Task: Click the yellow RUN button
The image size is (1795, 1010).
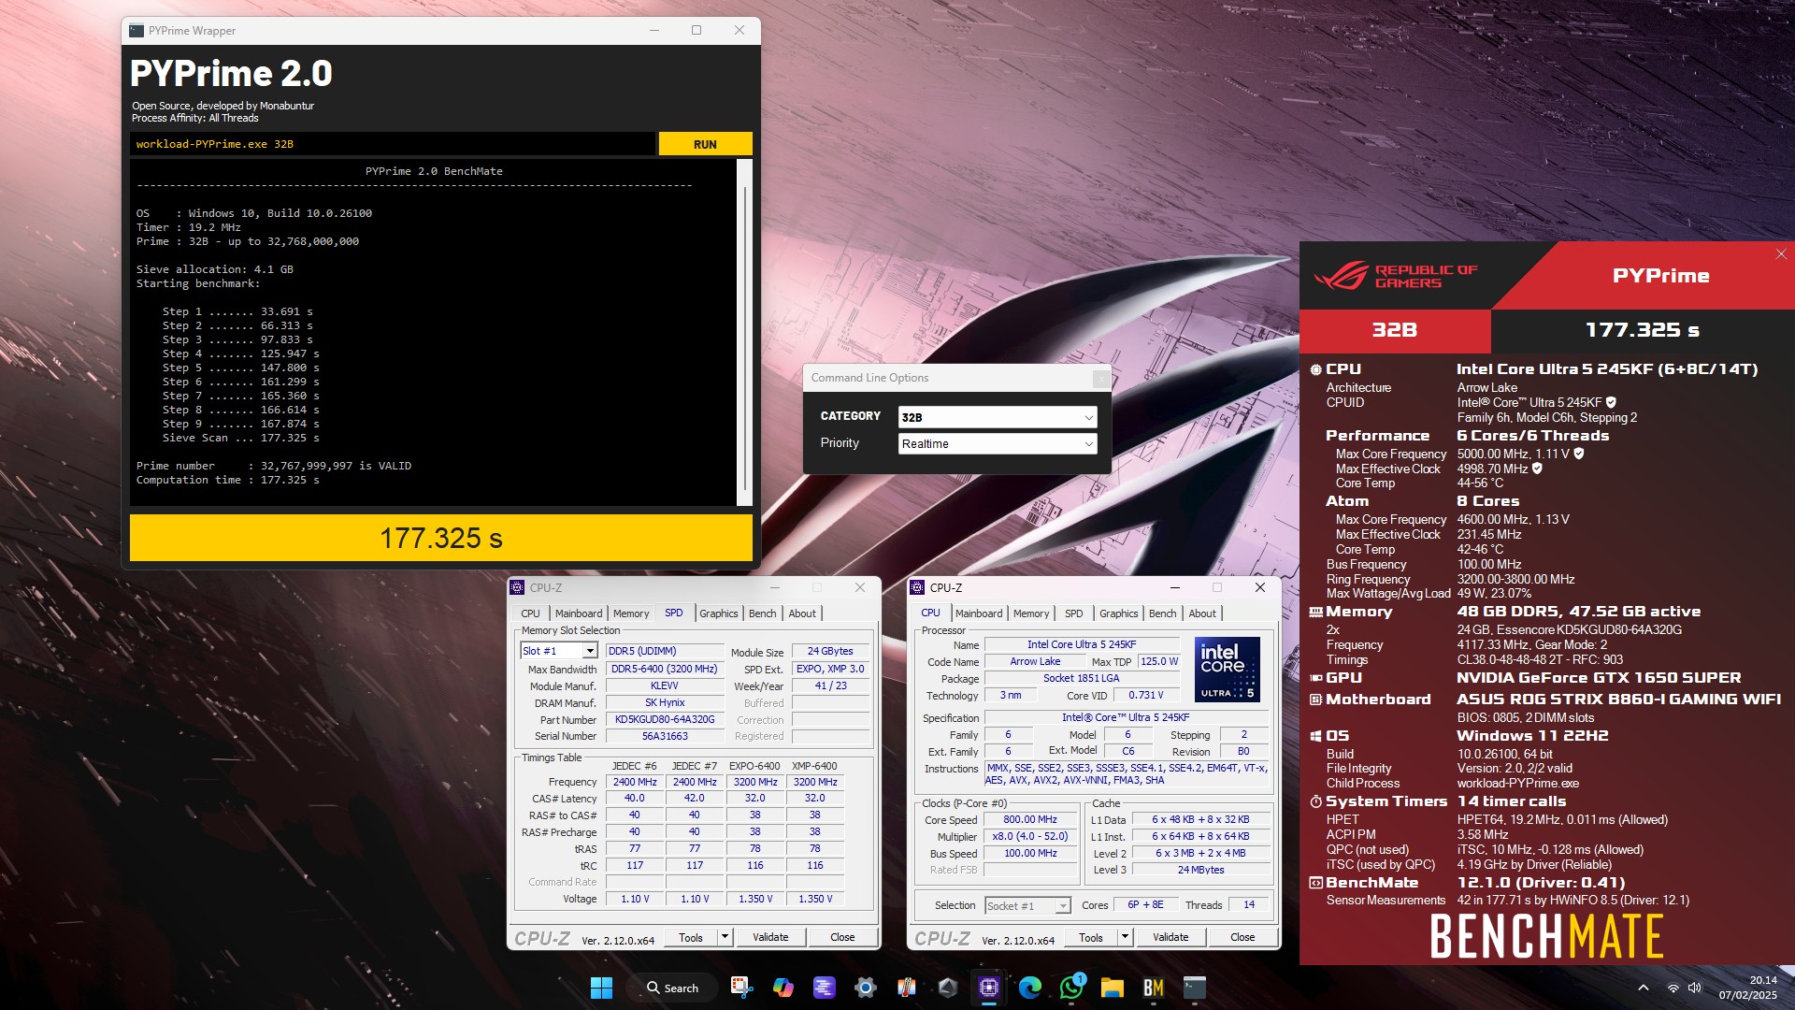Action: [x=705, y=144]
